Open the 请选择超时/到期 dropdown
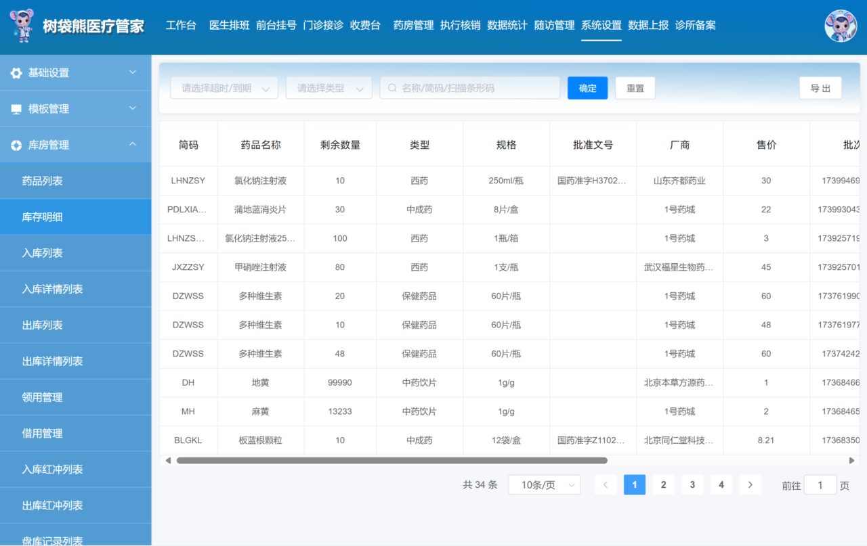867x546 pixels. point(224,88)
